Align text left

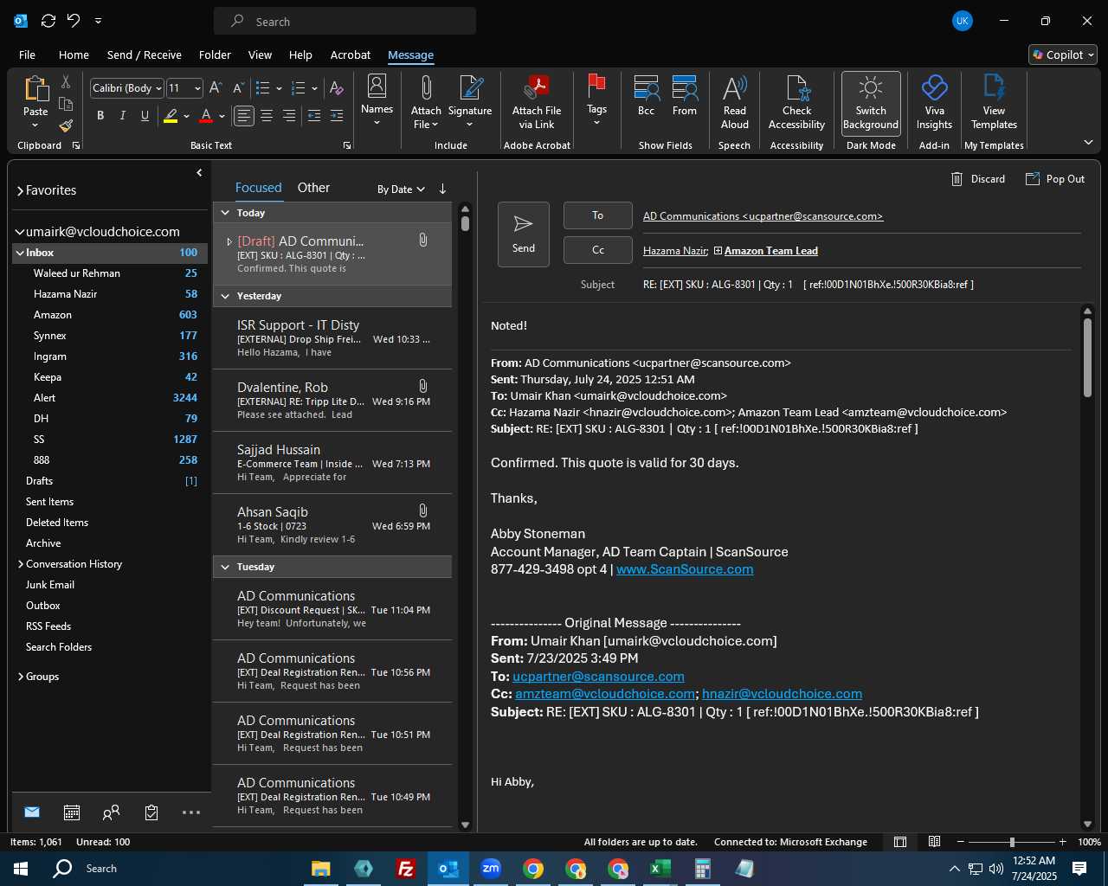click(244, 115)
